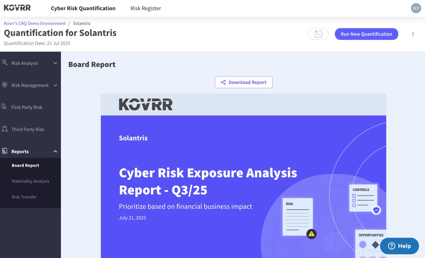Click the export icon button beside Run New Quantification
This screenshot has width=425, height=258.
[318, 34]
